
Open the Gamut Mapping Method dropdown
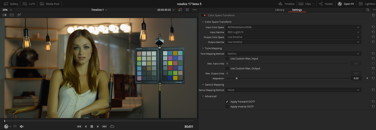293,90
